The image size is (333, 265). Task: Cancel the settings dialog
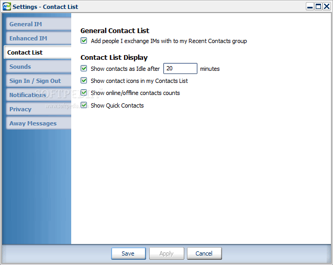coord(204,253)
